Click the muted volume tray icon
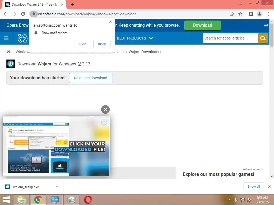 [236, 200]
